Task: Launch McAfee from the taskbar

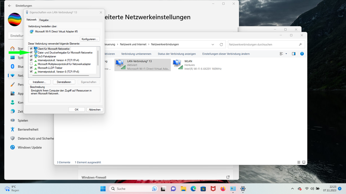Action: click(x=213, y=189)
